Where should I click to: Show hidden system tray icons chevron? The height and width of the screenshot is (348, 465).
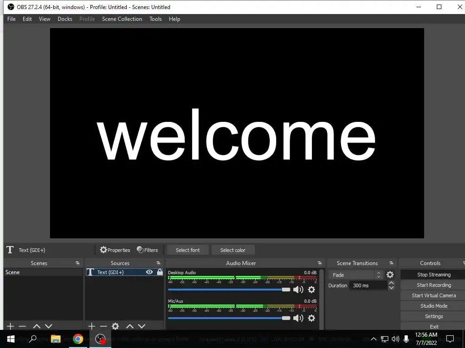click(x=374, y=339)
